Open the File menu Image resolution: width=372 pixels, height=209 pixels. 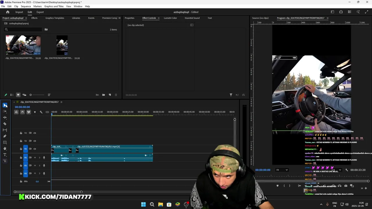[x=3, y=6]
